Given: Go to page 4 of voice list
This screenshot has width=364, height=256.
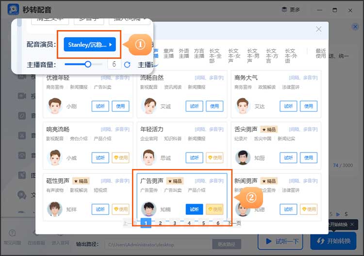Looking at the screenshot, I should (189, 223).
